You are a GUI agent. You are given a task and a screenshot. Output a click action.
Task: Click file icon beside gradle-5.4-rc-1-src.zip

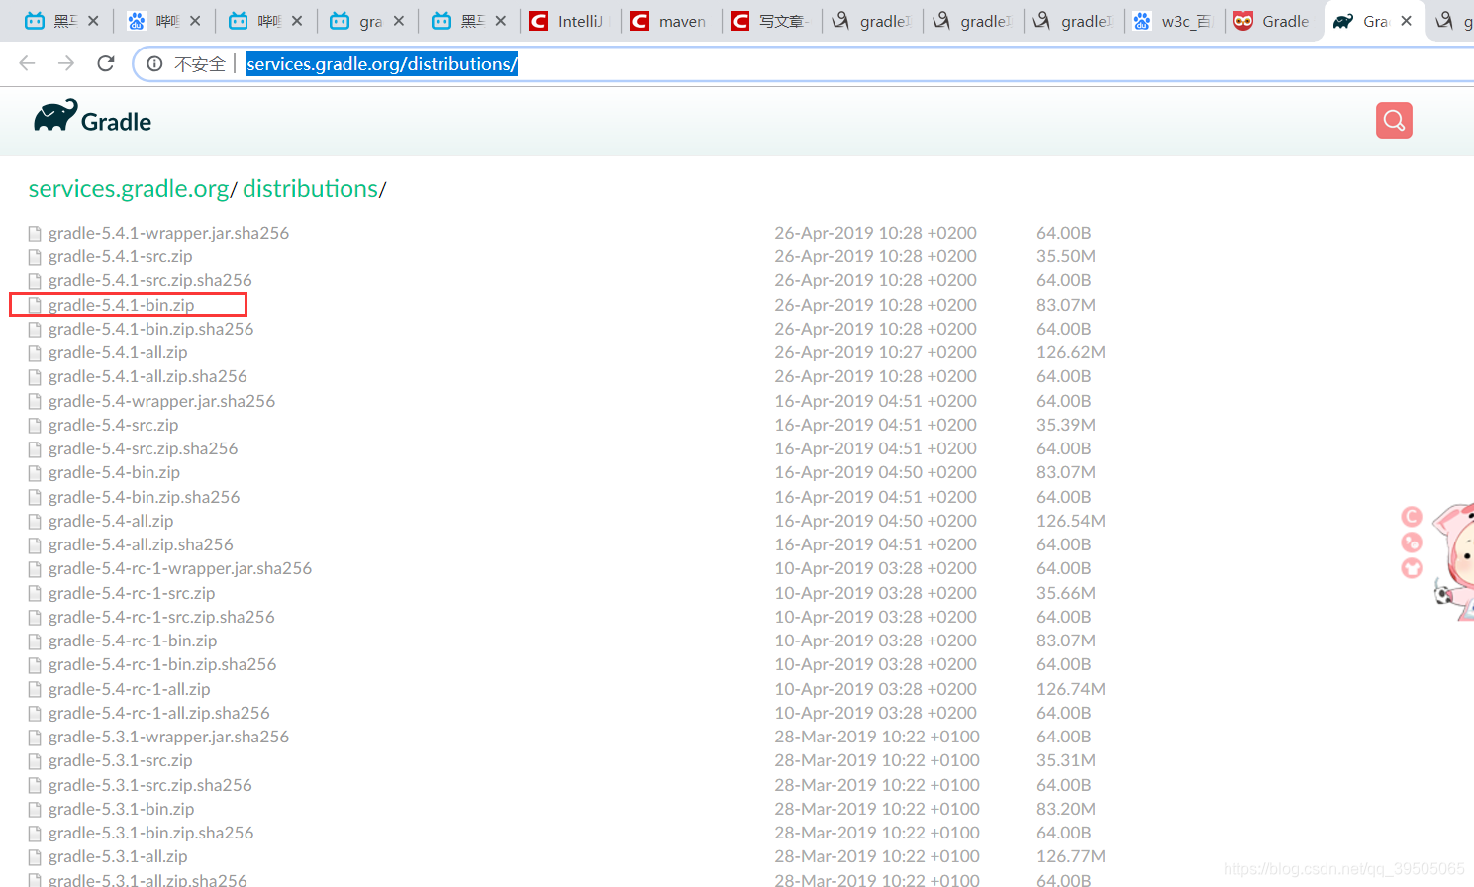(x=35, y=594)
